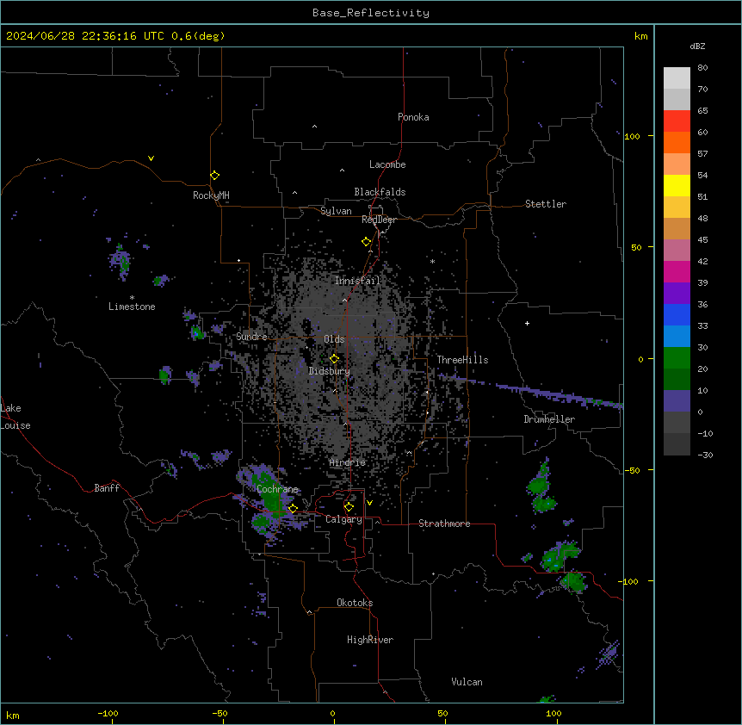Click the yellow V marker east of Calgary
Image resolution: width=742 pixels, height=725 pixels.
[369, 503]
